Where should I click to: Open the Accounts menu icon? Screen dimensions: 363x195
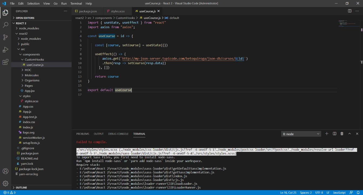(5, 171)
